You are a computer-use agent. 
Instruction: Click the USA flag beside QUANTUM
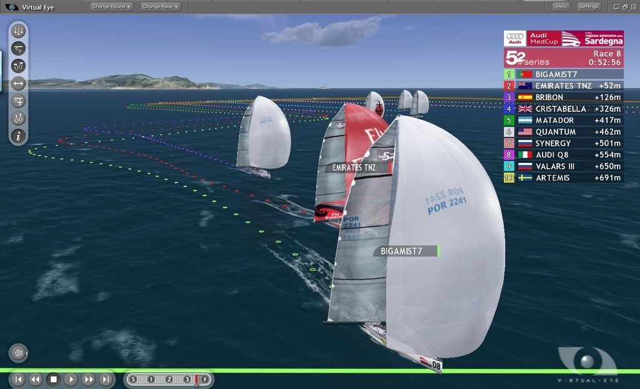coord(525,132)
